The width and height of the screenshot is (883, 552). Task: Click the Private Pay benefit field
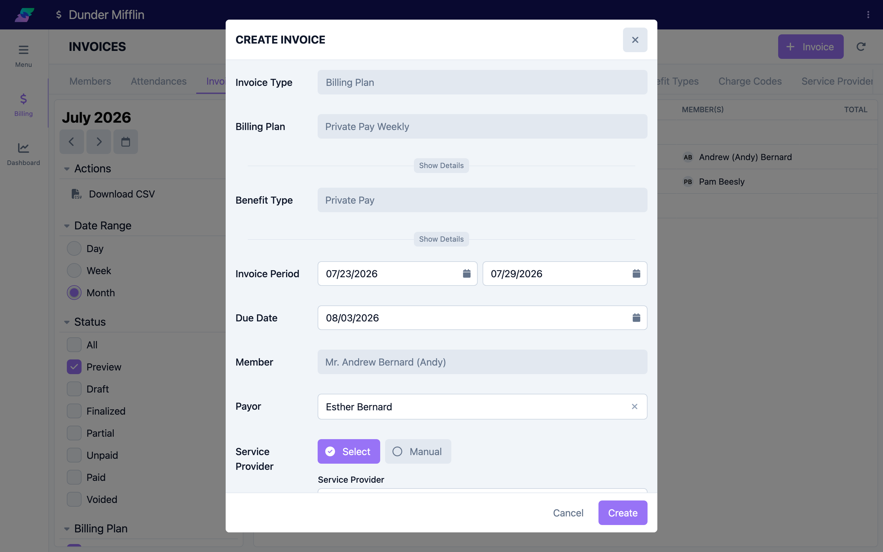click(x=482, y=200)
